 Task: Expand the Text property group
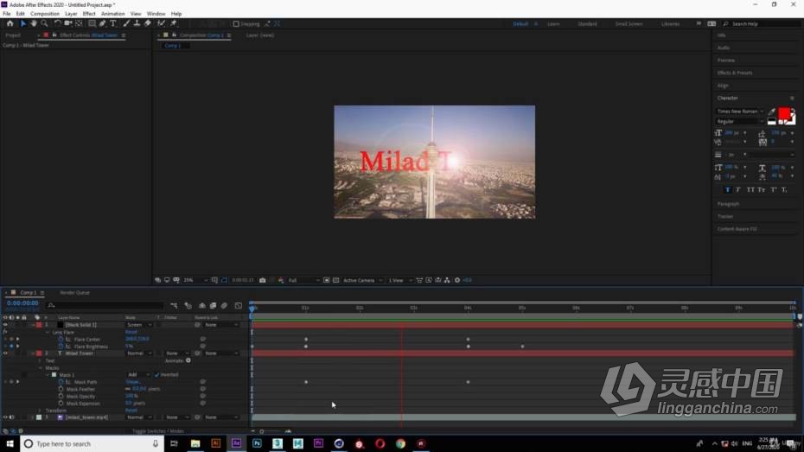point(40,360)
